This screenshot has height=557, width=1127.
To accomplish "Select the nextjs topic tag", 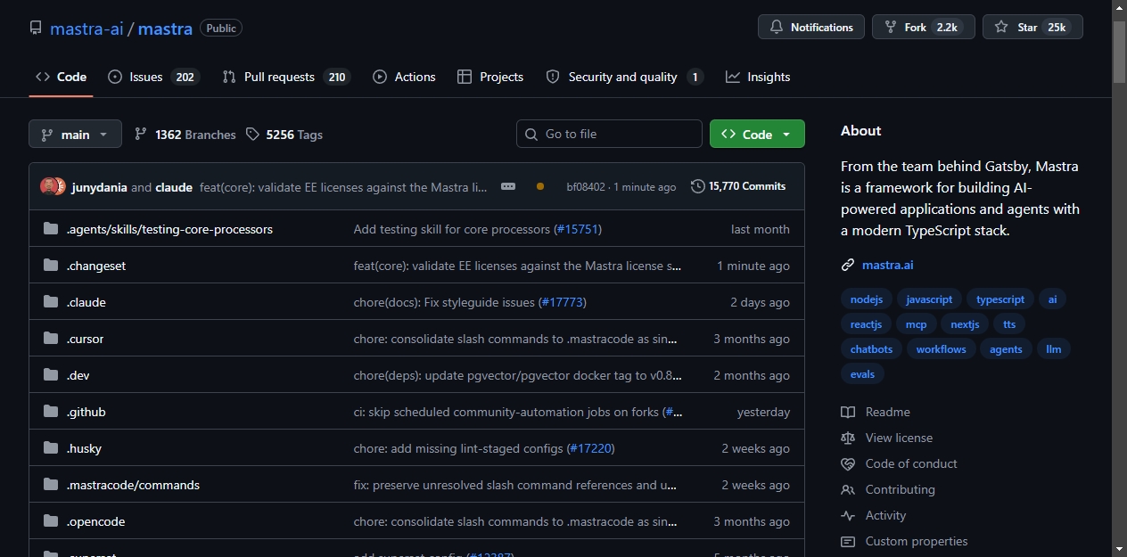I will tap(965, 324).
